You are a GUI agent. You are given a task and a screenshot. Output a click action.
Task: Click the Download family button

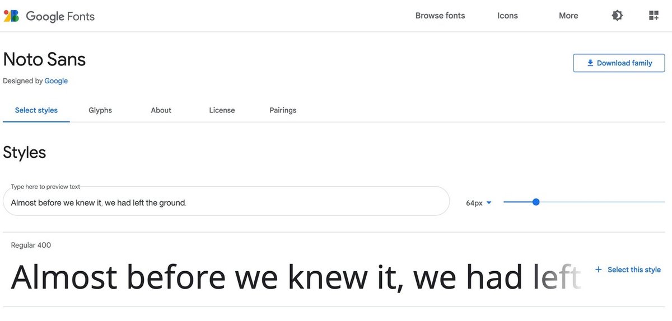[619, 63]
